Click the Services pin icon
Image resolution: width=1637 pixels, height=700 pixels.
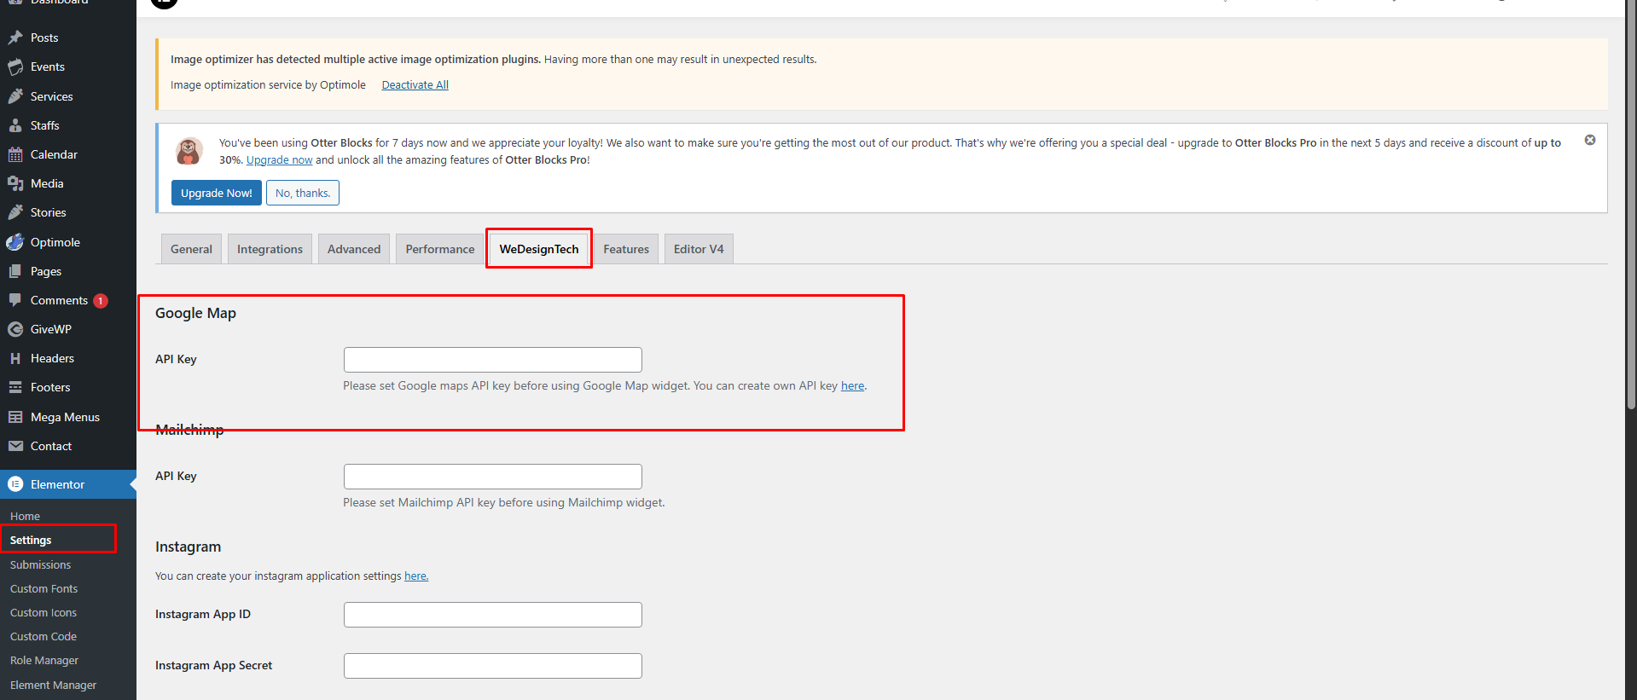(15, 96)
